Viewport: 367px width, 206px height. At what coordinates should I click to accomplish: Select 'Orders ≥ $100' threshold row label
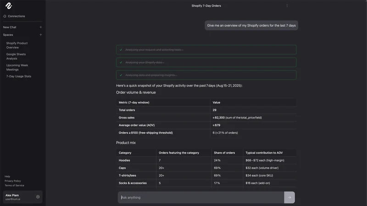pyautogui.click(x=145, y=133)
